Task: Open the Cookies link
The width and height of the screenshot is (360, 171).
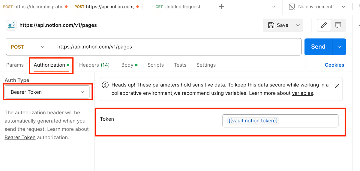Action: coord(334,65)
